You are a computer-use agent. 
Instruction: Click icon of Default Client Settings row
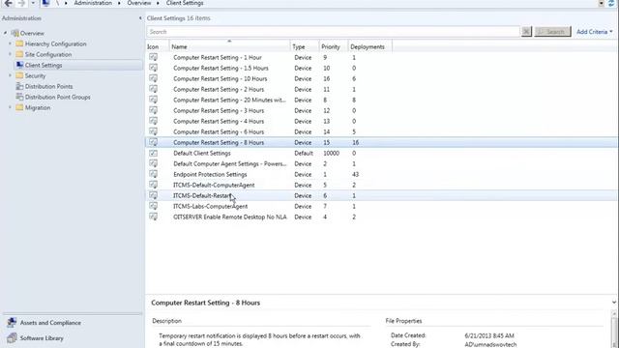(153, 153)
